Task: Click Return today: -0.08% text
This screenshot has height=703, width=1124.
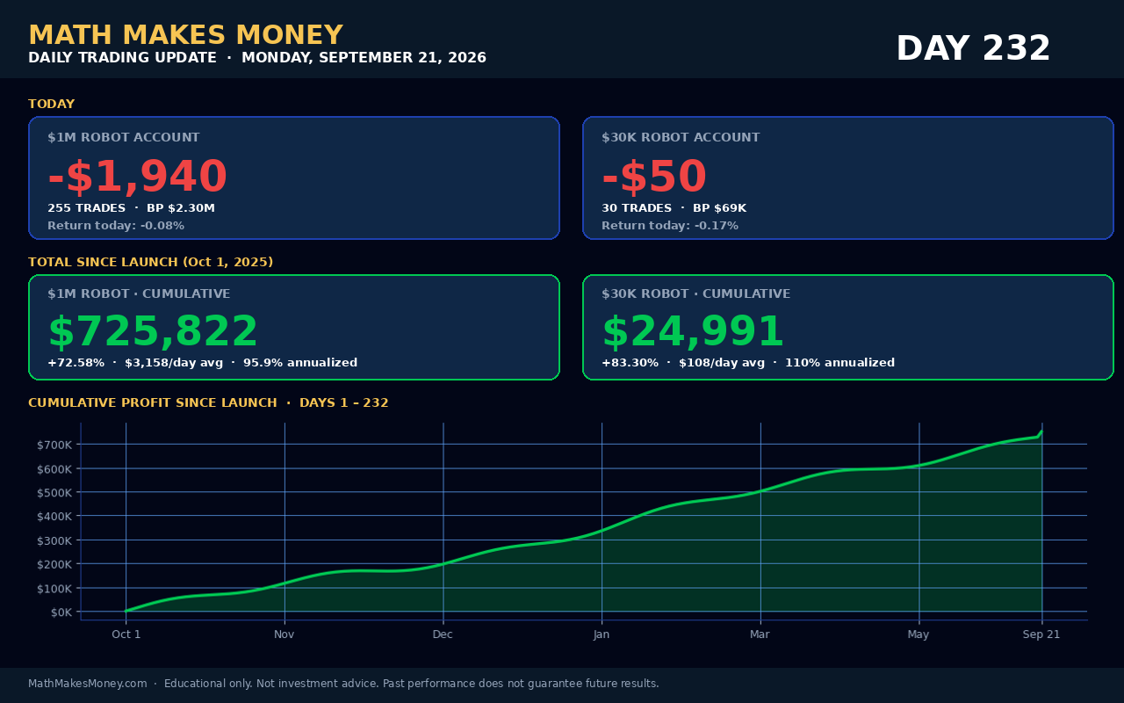Action: coord(116,226)
